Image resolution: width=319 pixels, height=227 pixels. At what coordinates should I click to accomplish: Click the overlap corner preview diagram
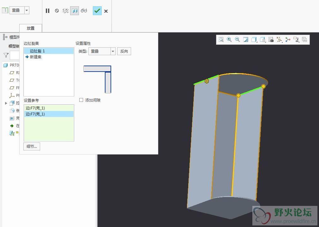pyautogui.click(x=97, y=79)
